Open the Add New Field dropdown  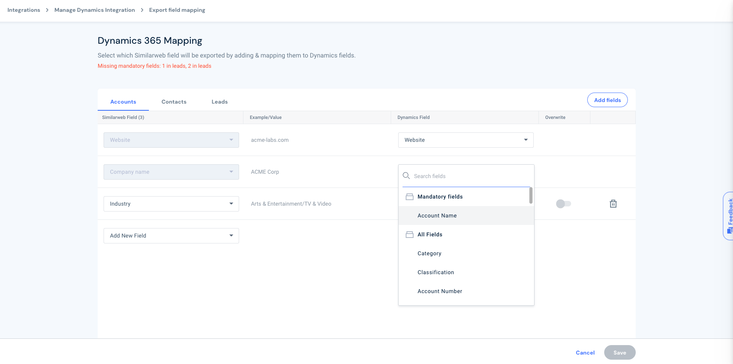click(x=171, y=236)
